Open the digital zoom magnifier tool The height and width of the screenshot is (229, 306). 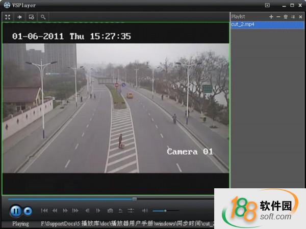[43, 17]
